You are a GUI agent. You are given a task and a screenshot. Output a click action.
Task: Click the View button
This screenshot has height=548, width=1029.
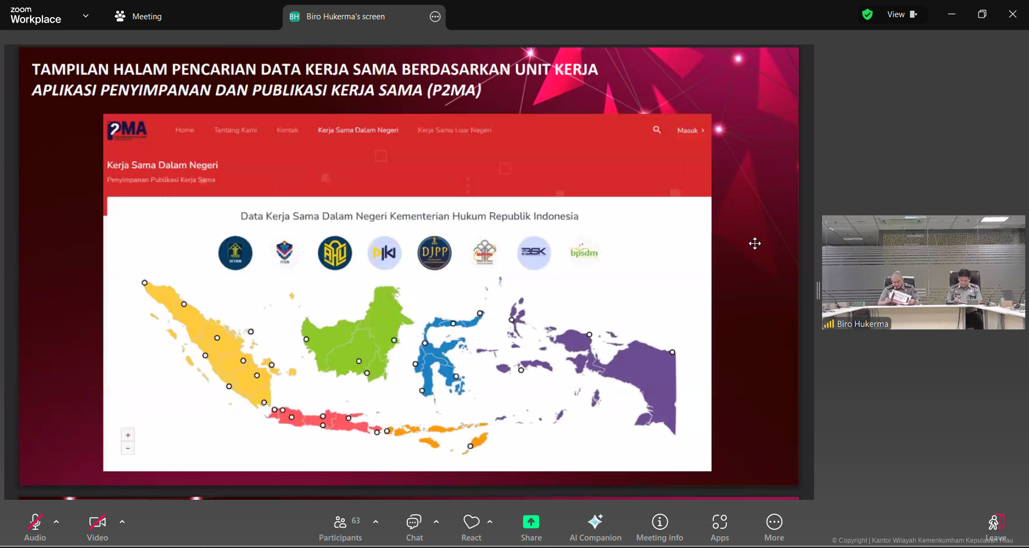pyautogui.click(x=902, y=14)
